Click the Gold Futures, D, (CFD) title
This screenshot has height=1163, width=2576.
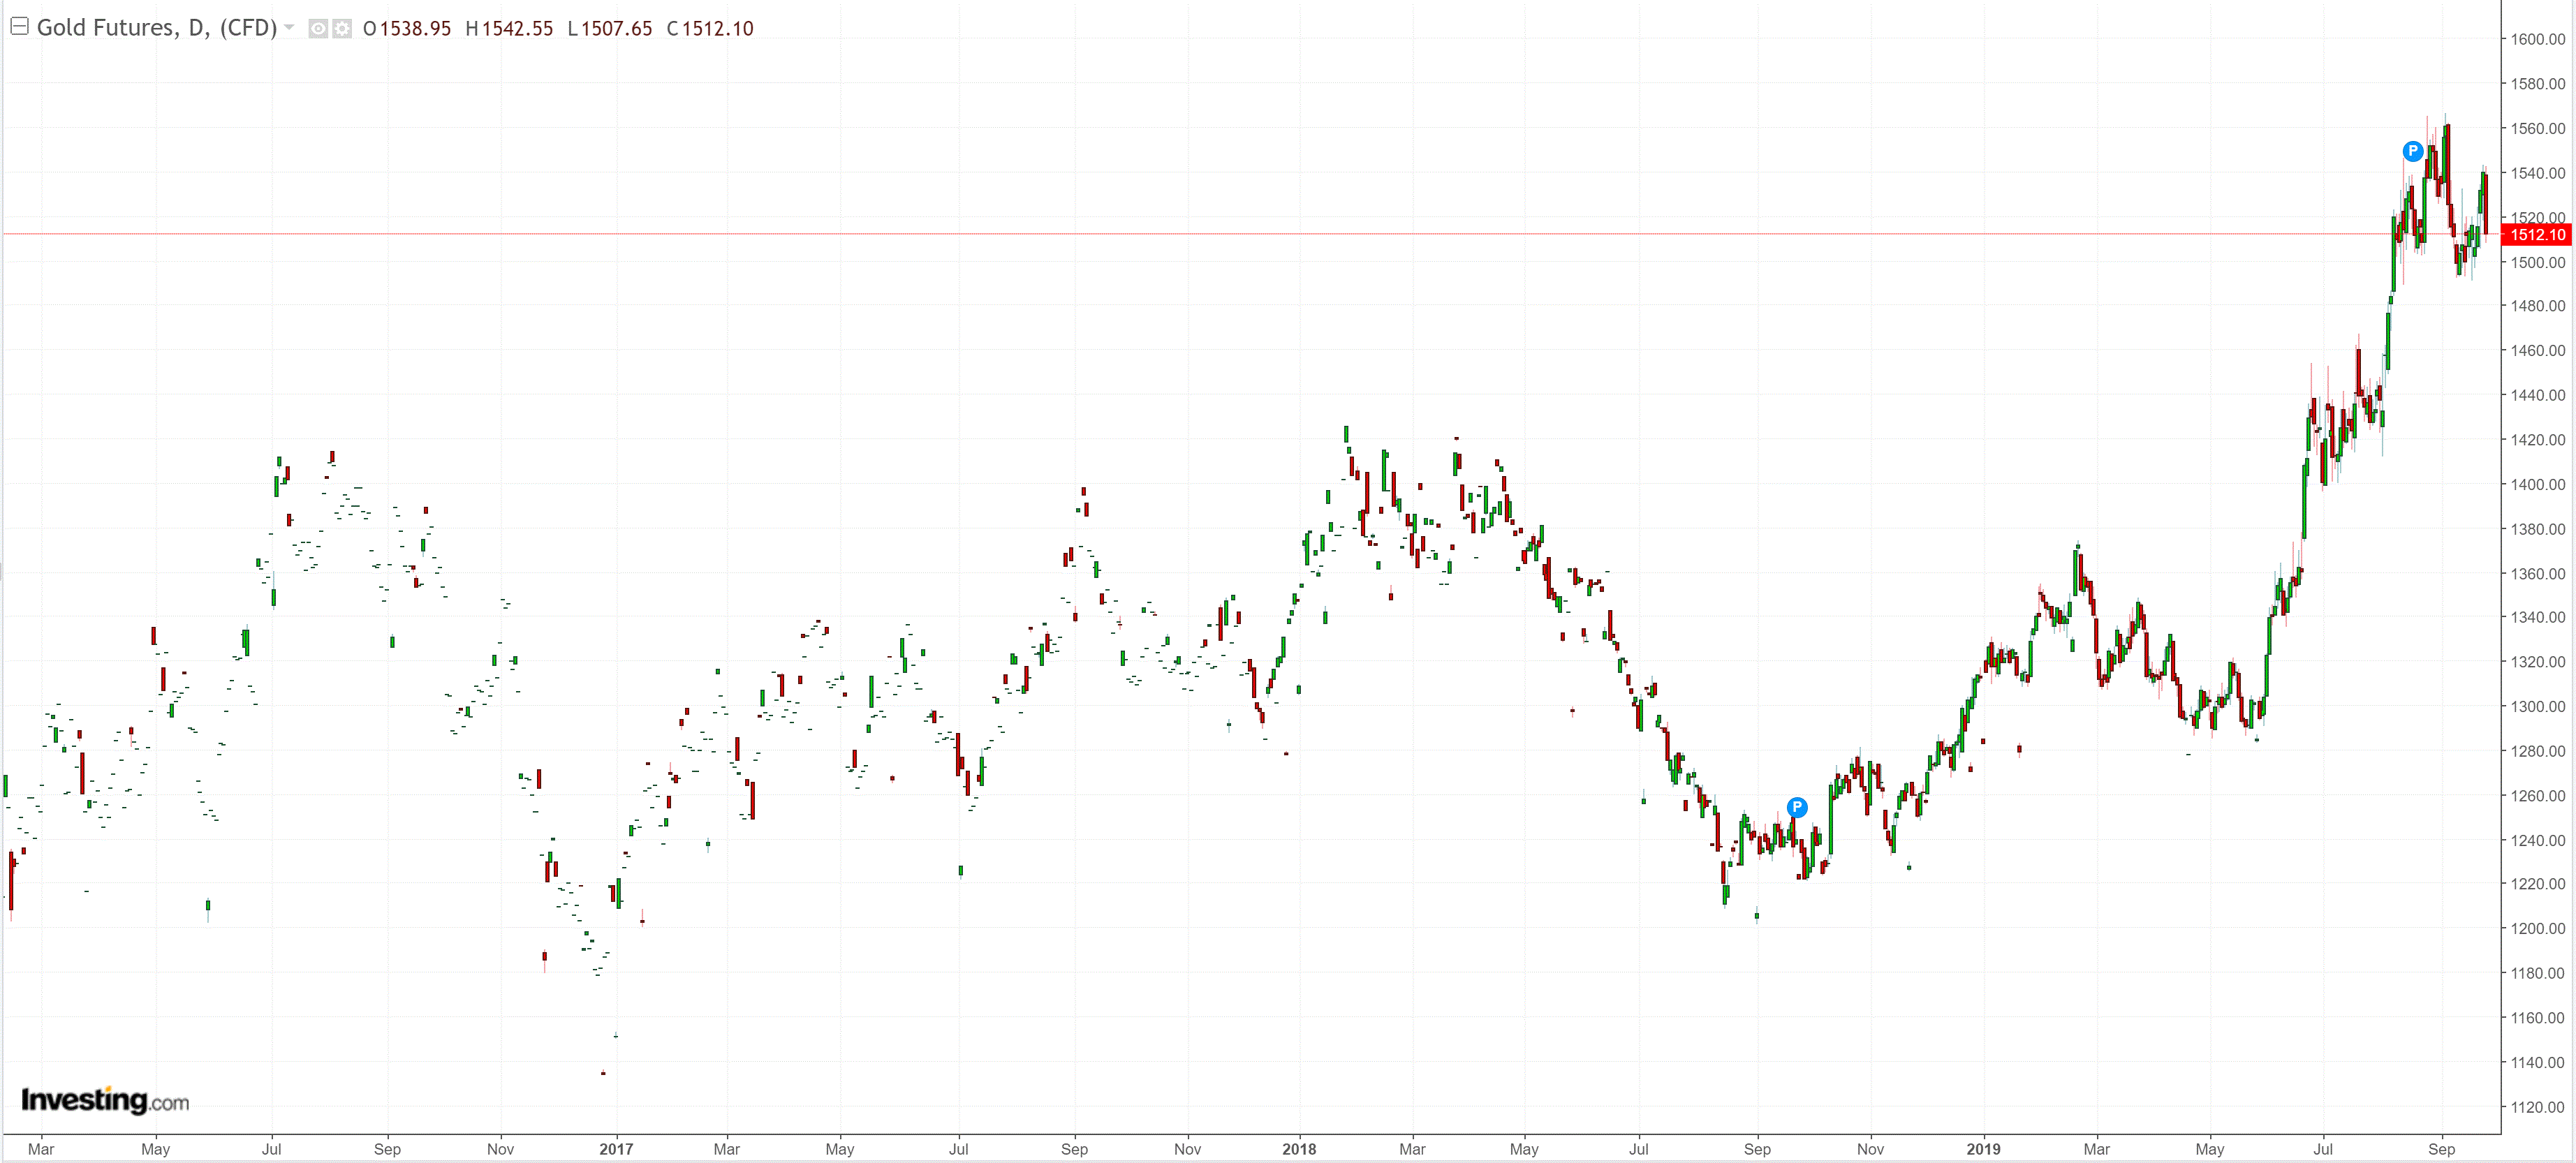click(156, 28)
